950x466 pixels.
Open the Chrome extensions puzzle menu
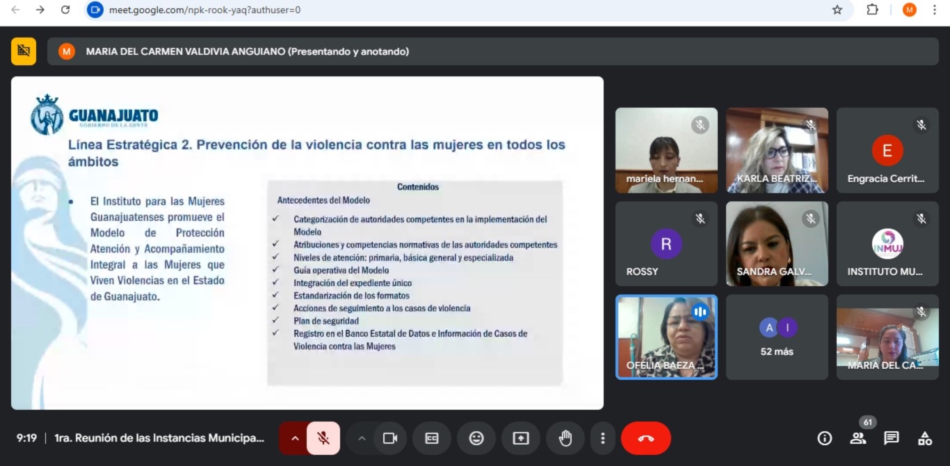pyautogui.click(x=872, y=10)
